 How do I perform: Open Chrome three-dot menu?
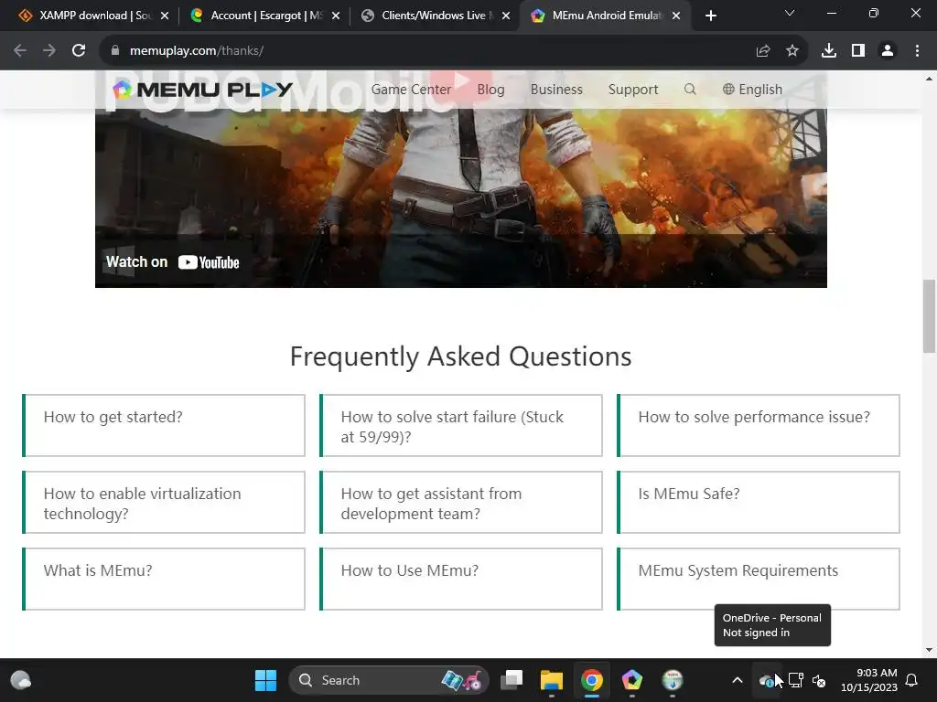click(917, 51)
